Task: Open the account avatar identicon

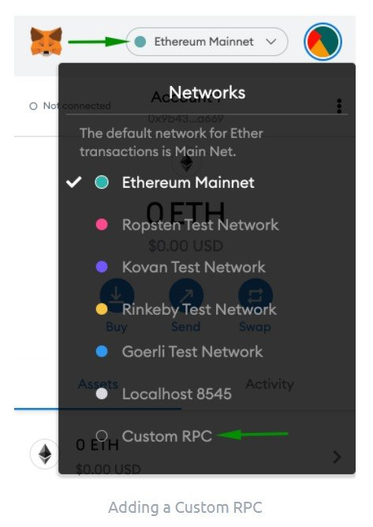Action: click(323, 42)
